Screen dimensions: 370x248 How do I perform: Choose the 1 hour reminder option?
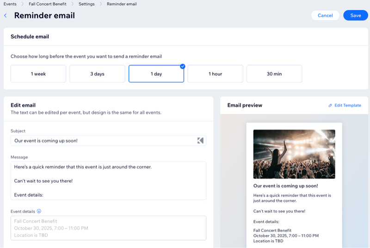[215, 74]
